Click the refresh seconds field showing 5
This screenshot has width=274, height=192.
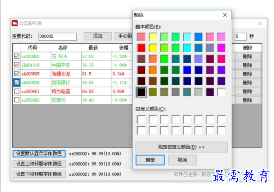coord(240,36)
